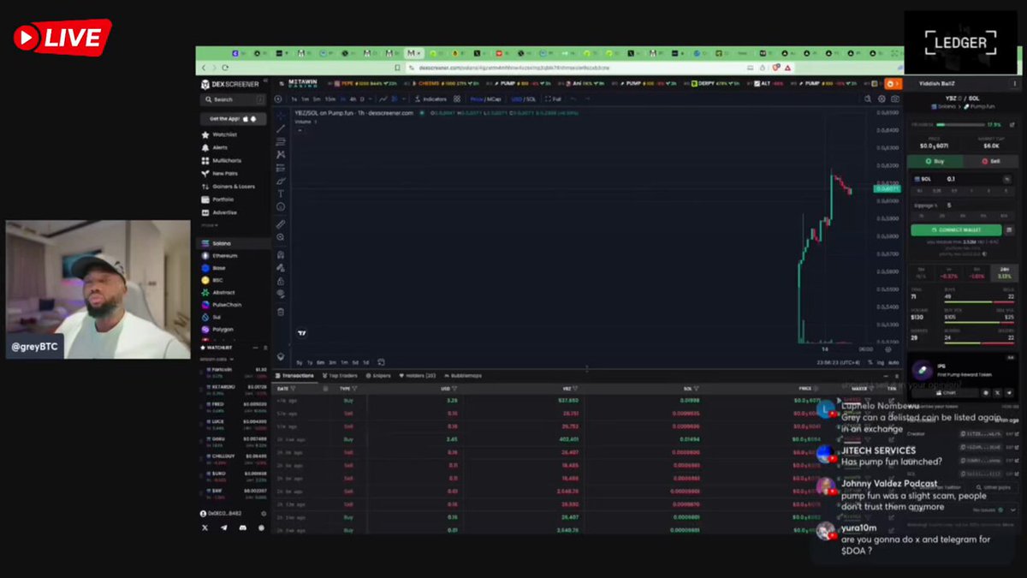The image size is (1027, 578).
Task: Open the Top Traders tab
Action: point(340,376)
